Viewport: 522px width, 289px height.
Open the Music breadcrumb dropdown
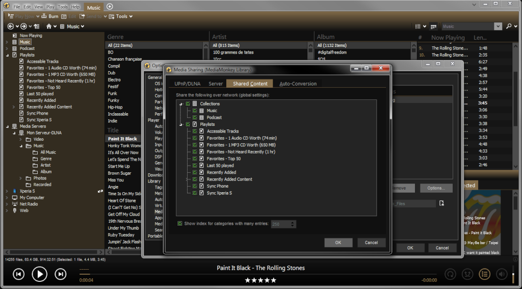click(82, 27)
